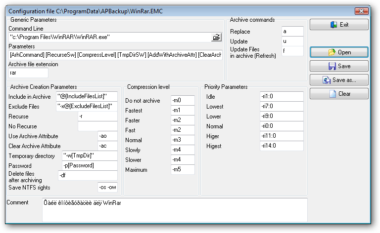380x233 pixels.
Task: Click the Exit button
Action: pos(339,25)
